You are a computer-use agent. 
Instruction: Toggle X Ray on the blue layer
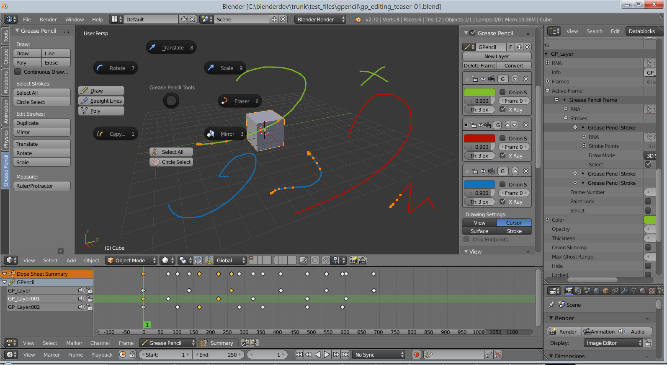point(502,202)
